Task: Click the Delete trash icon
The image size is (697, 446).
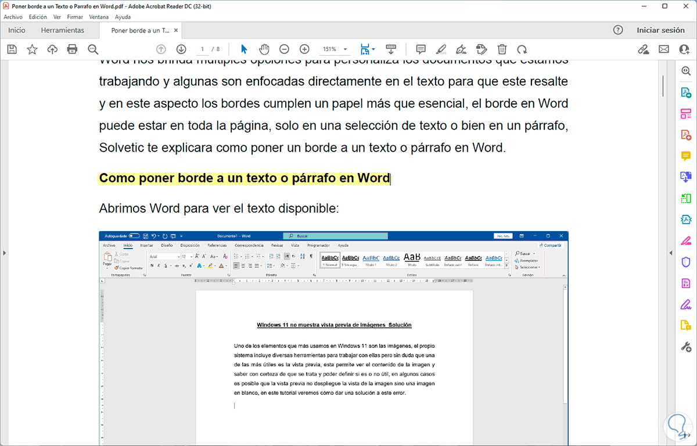Action: pyautogui.click(x=502, y=49)
